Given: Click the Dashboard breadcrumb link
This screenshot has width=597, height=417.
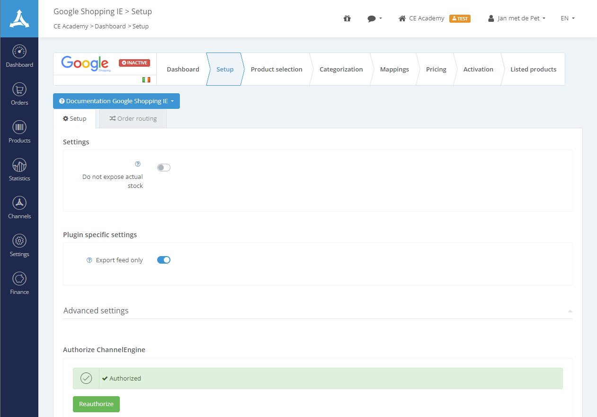Looking at the screenshot, I should 110,27.
